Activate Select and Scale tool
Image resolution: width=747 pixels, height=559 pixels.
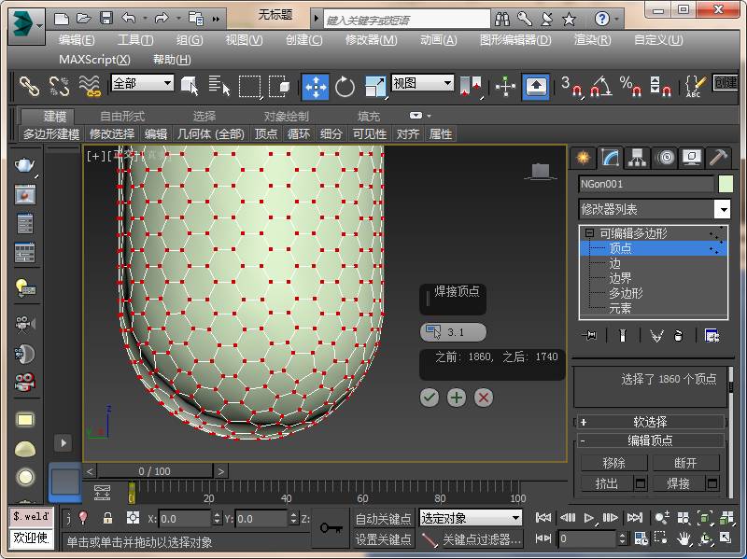point(375,87)
